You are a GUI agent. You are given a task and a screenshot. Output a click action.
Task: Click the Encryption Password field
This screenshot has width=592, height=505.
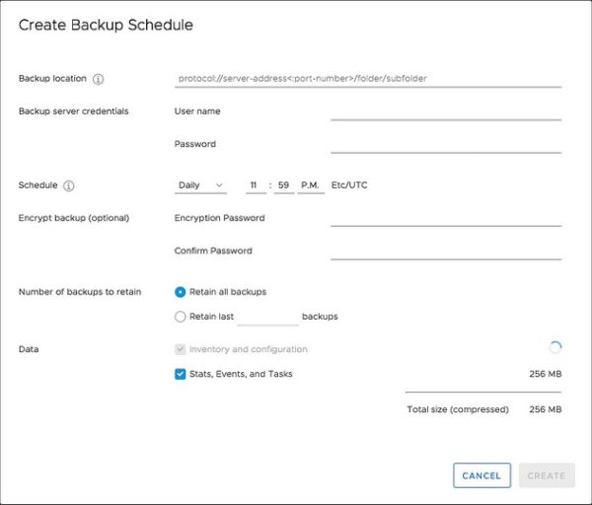446,218
